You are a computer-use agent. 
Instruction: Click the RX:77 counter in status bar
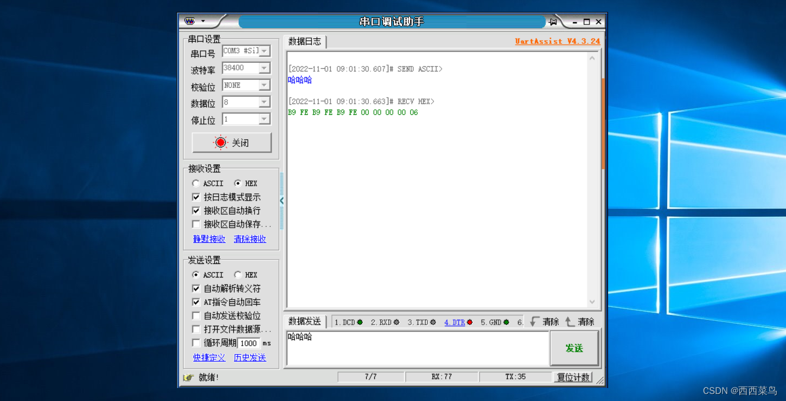442,377
